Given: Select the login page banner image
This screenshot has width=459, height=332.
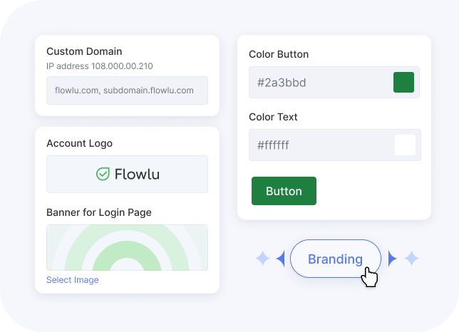Looking at the screenshot, I should pyautogui.click(x=127, y=247).
